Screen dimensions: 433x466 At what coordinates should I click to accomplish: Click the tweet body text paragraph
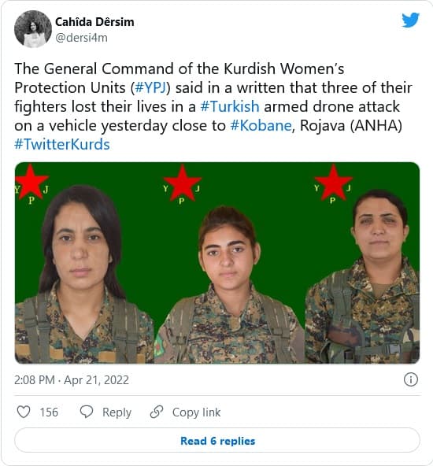point(213,107)
